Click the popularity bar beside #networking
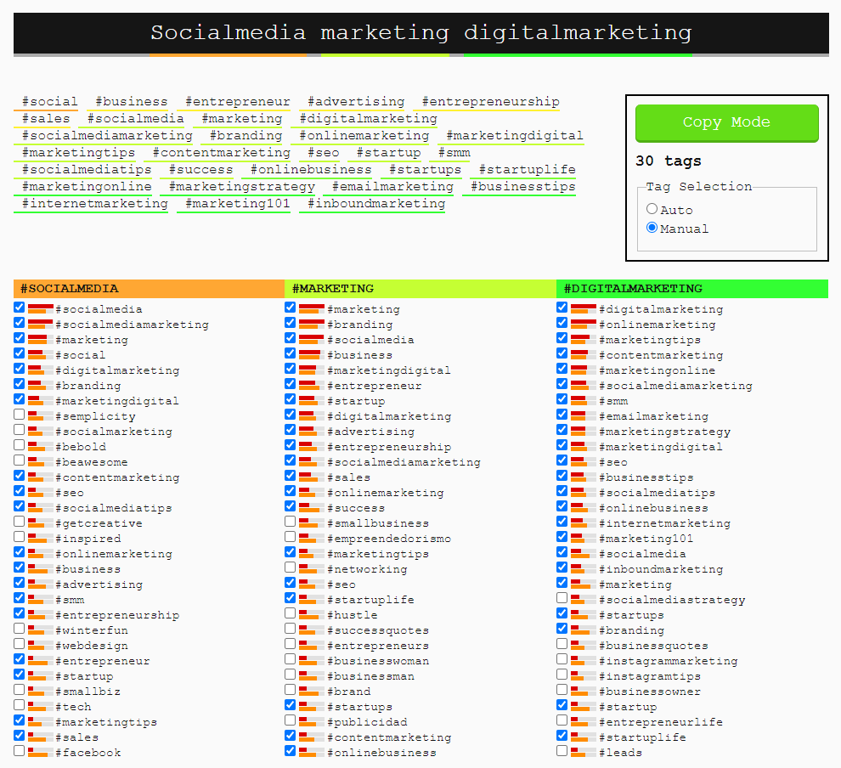The image size is (841, 768). 312,569
